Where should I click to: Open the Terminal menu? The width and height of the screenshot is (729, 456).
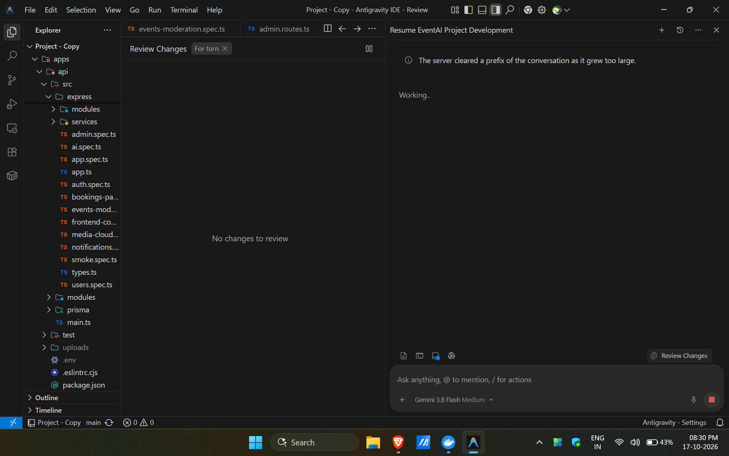point(184,10)
